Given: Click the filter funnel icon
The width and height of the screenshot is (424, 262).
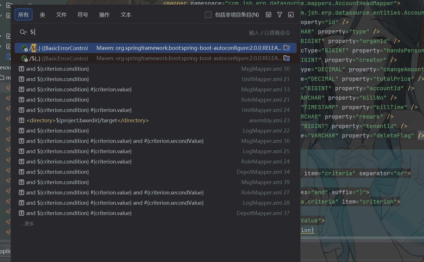Looking at the screenshot, I should (x=280, y=15).
